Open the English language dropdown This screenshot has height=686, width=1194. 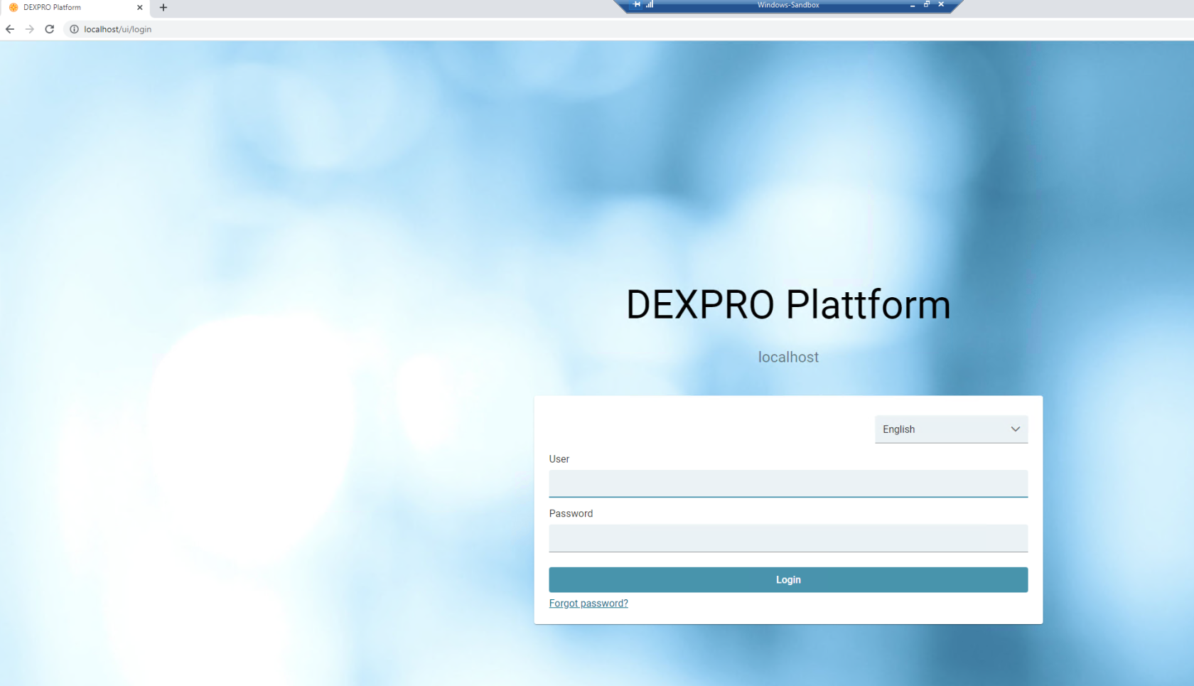[x=951, y=429]
